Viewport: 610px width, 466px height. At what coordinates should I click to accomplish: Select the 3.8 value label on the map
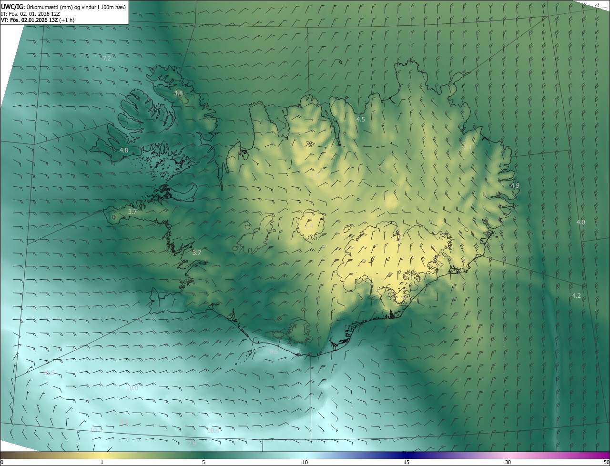click(x=178, y=93)
